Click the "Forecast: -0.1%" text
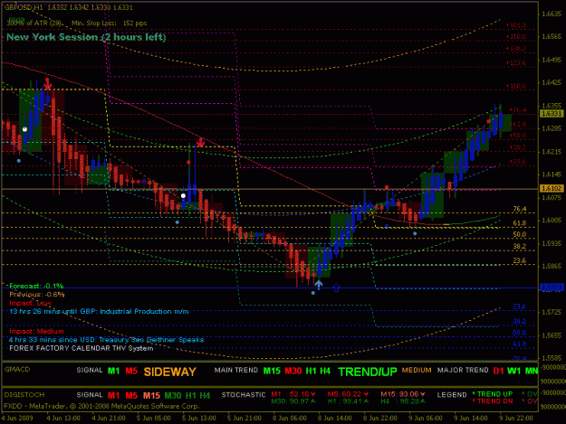This screenshot has height=424, width=566. [36, 286]
